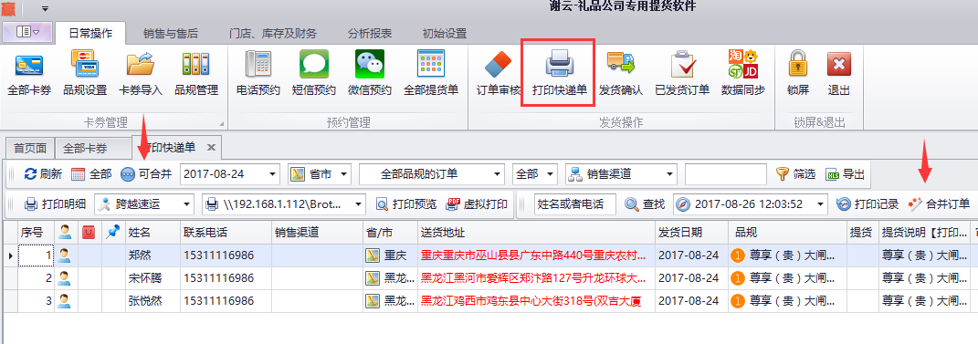Click 打印明细 button

pyautogui.click(x=55, y=203)
